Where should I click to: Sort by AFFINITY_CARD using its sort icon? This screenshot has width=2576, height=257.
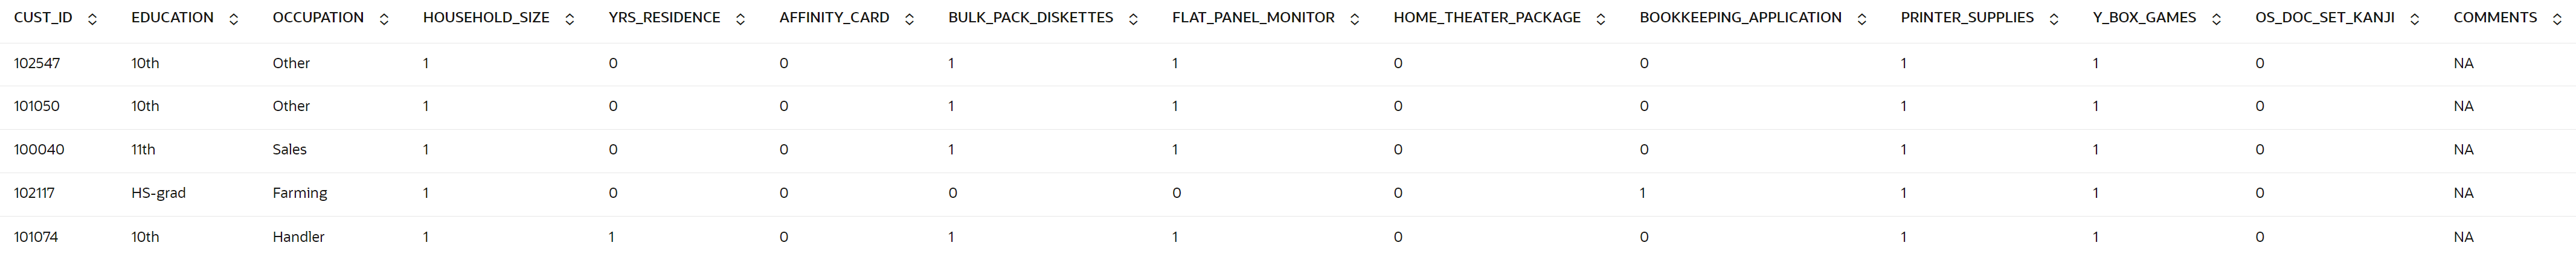(909, 19)
